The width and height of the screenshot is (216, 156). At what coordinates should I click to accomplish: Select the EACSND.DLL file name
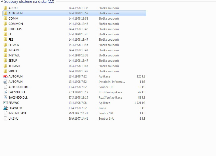17,92
